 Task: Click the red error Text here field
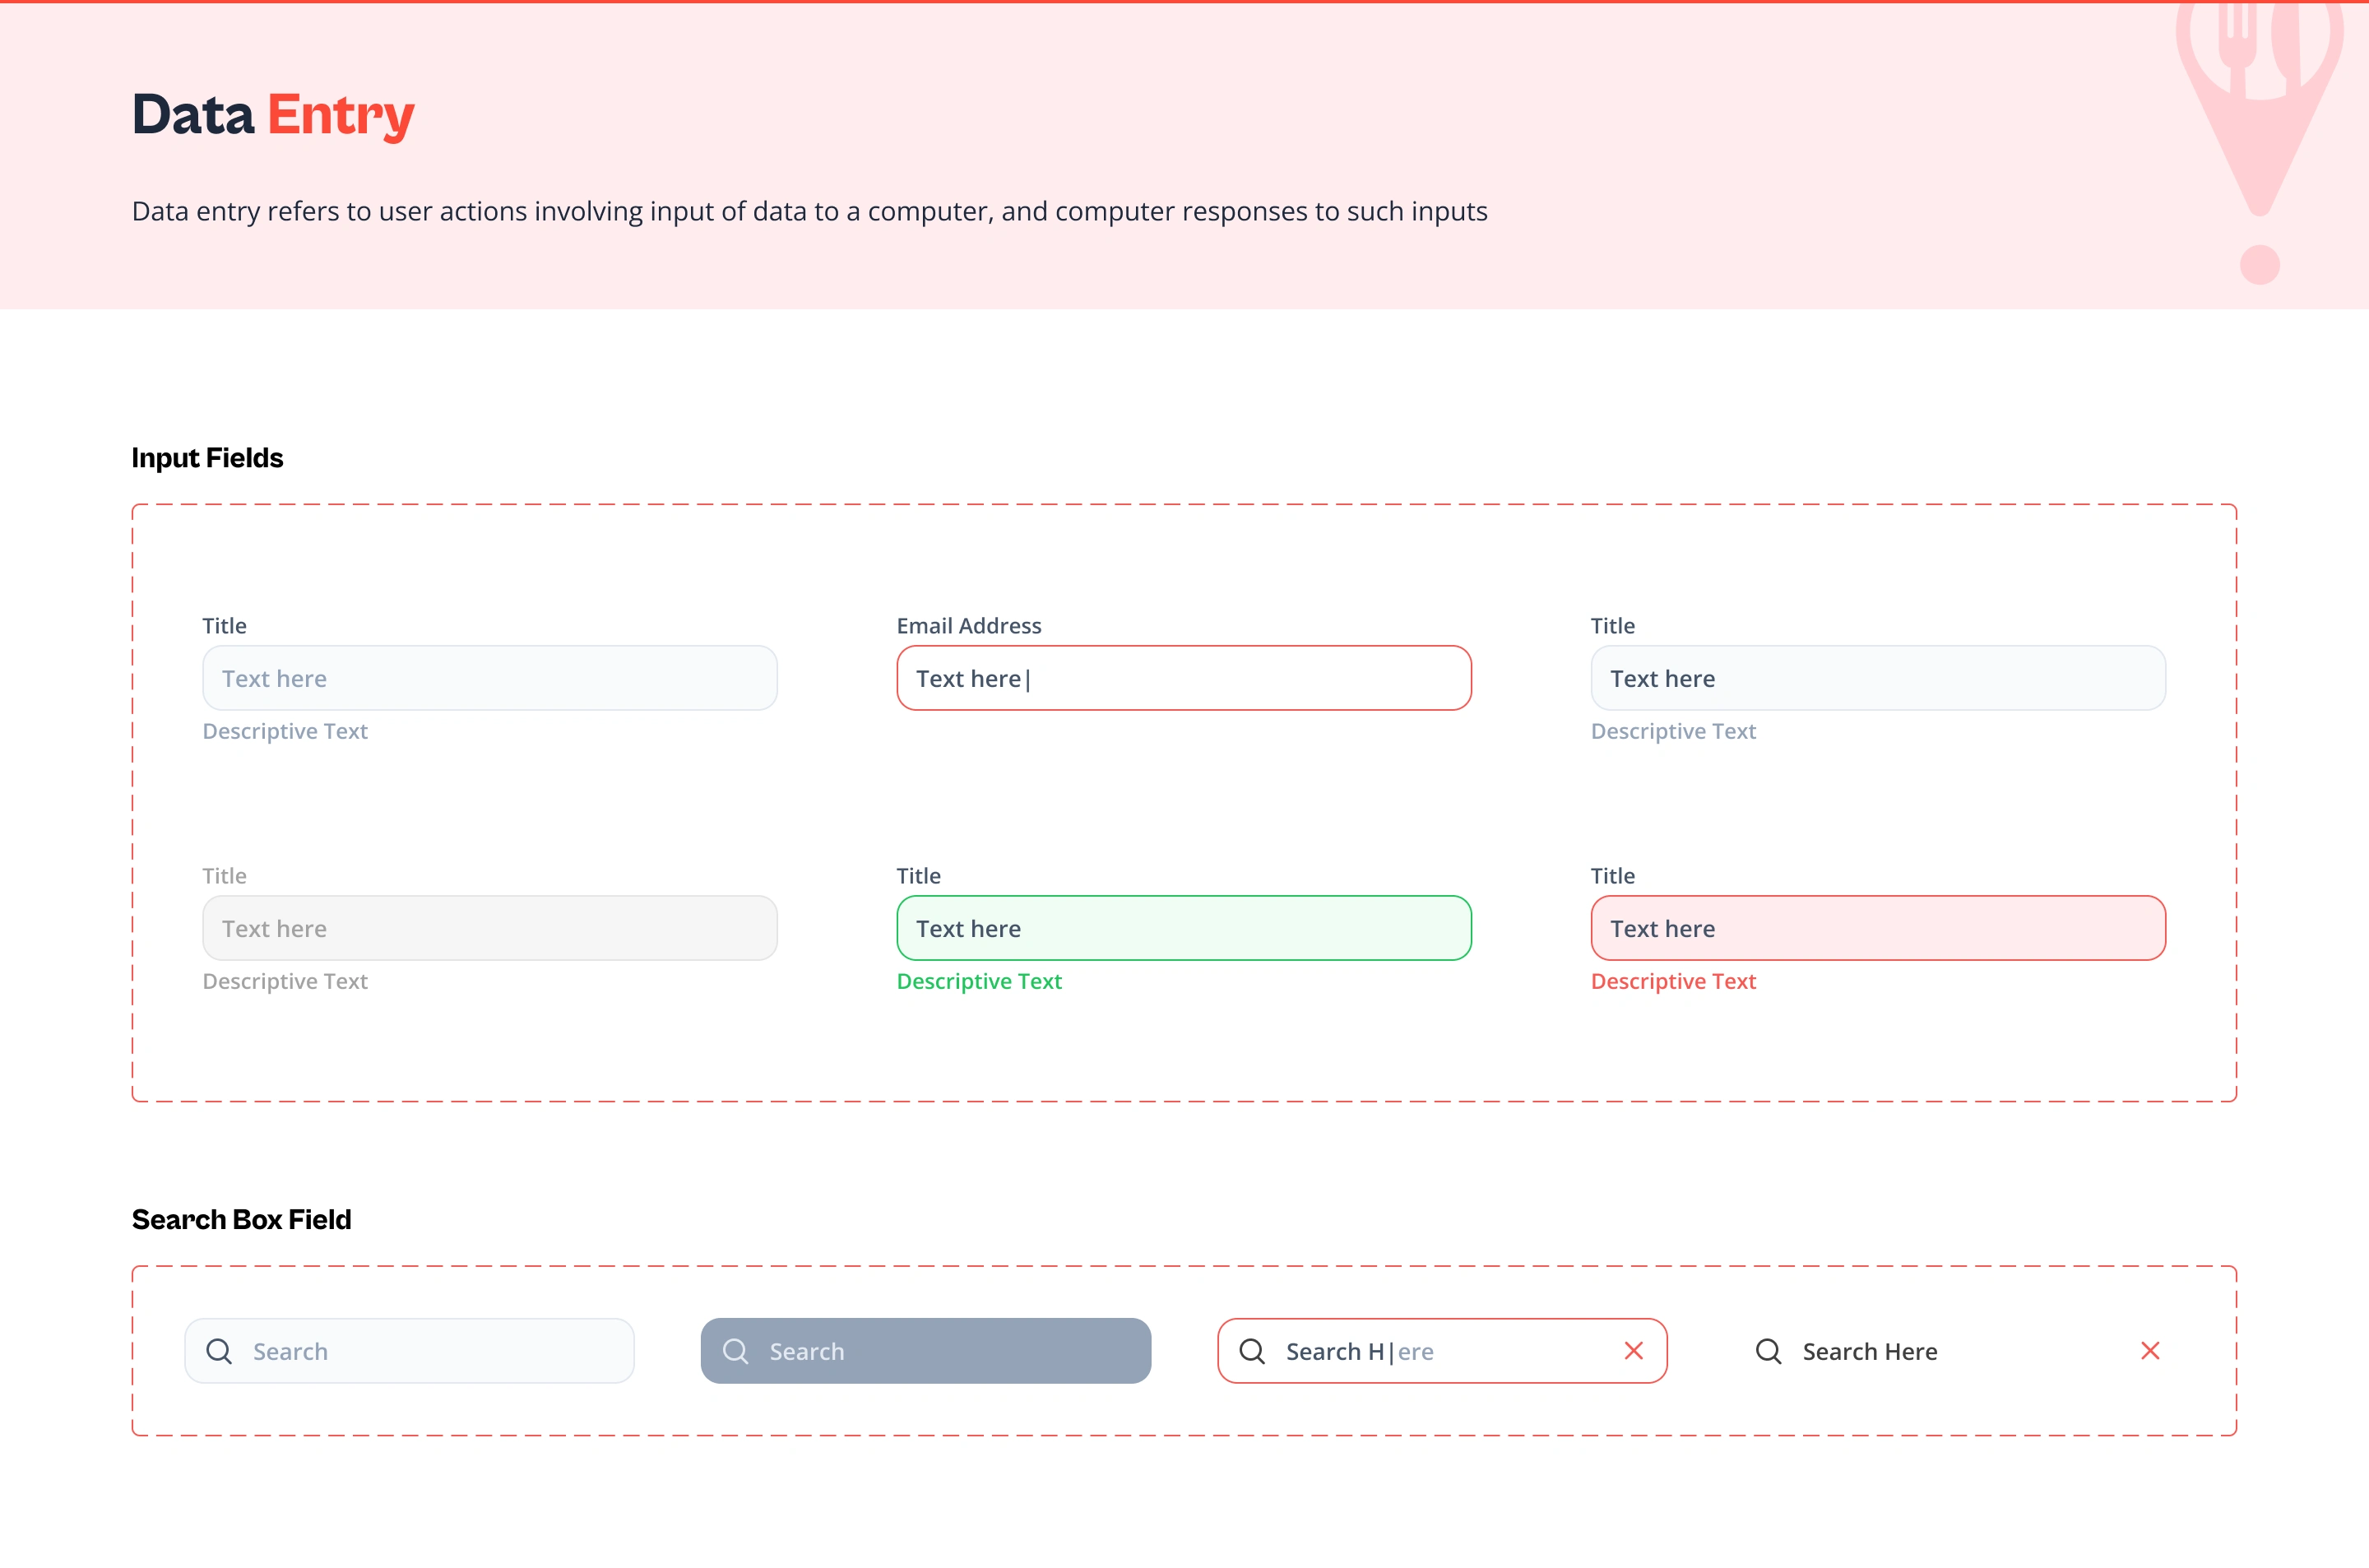click(1877, 928)
